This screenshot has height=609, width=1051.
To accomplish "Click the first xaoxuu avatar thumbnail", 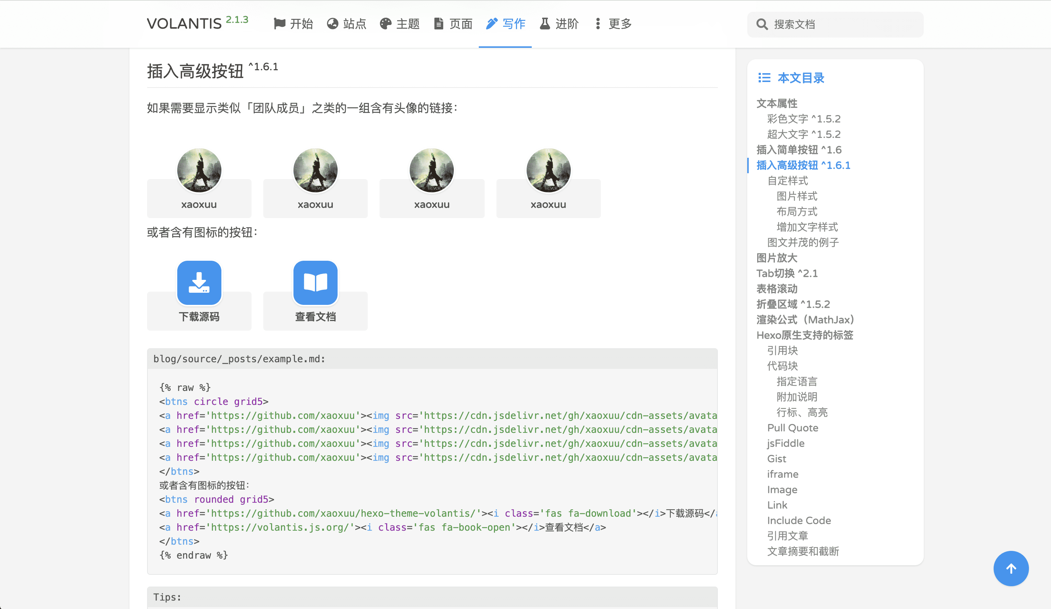I will [199, 170].
